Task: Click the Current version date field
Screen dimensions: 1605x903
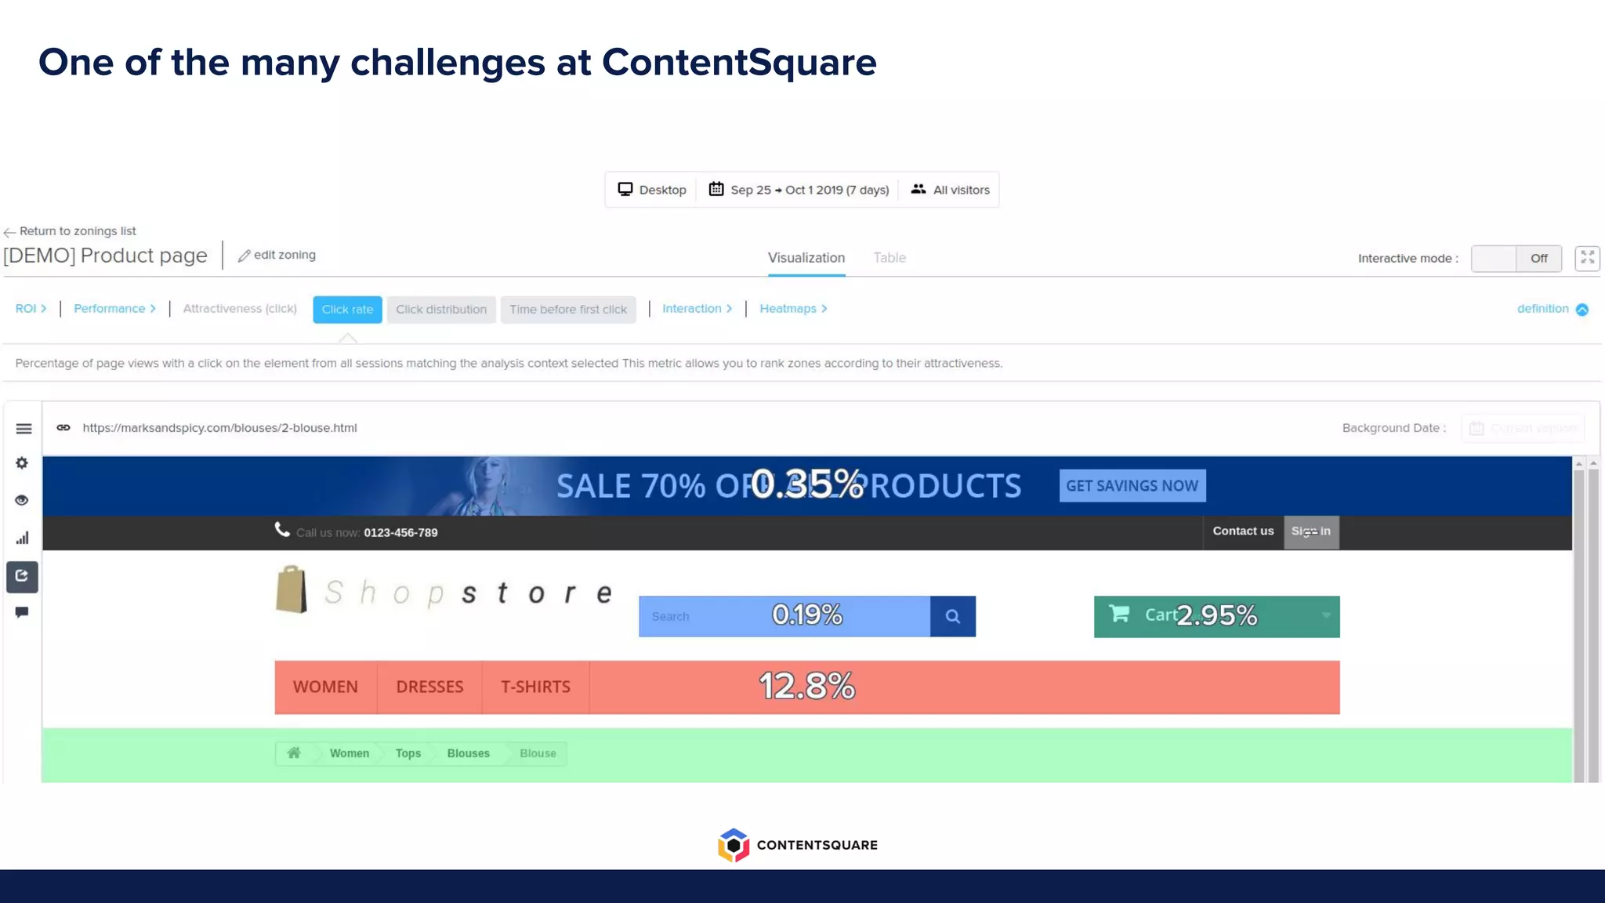Action: (1523, 428)
